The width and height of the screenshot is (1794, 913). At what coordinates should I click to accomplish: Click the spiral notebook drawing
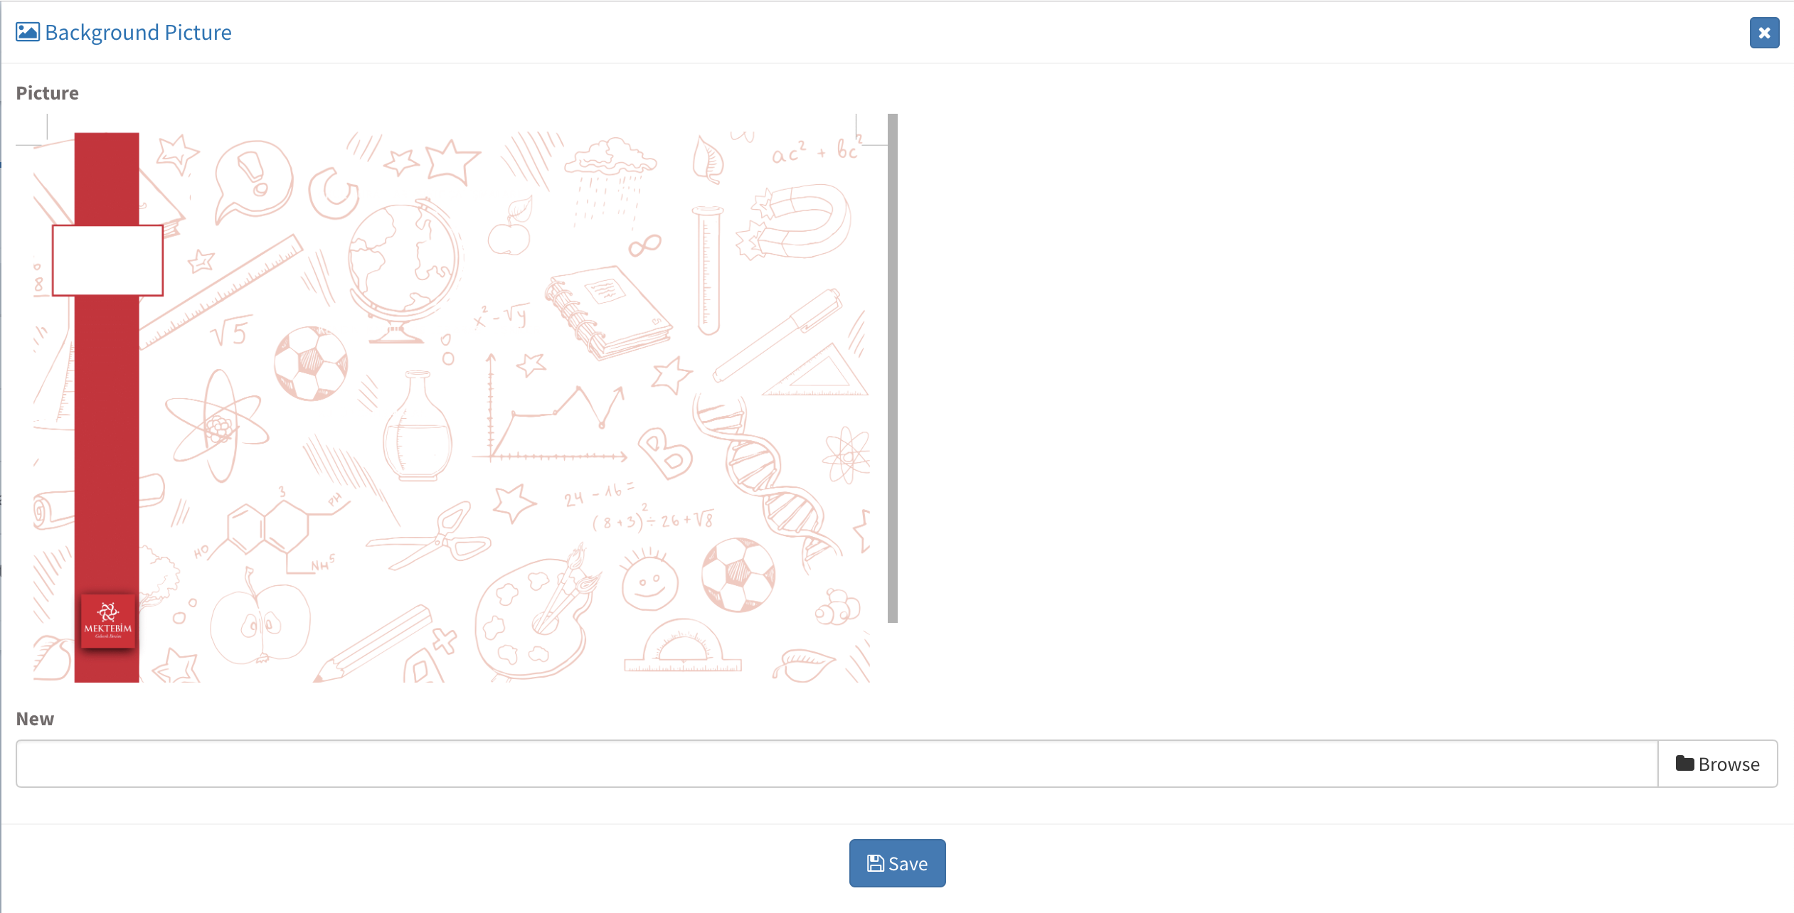tap(607, 311)
